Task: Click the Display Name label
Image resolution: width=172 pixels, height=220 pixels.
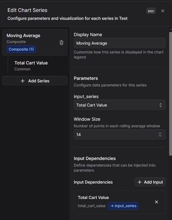Action: tap(88, 35)
